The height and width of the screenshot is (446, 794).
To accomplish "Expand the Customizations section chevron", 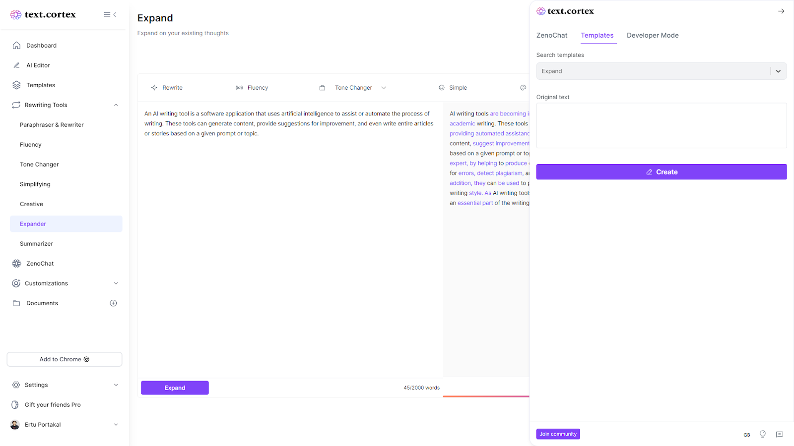I will pyautogui.click(x=116, y=283).
